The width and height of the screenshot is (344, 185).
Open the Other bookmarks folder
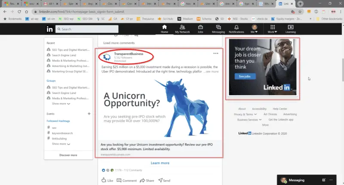point(329,19)
